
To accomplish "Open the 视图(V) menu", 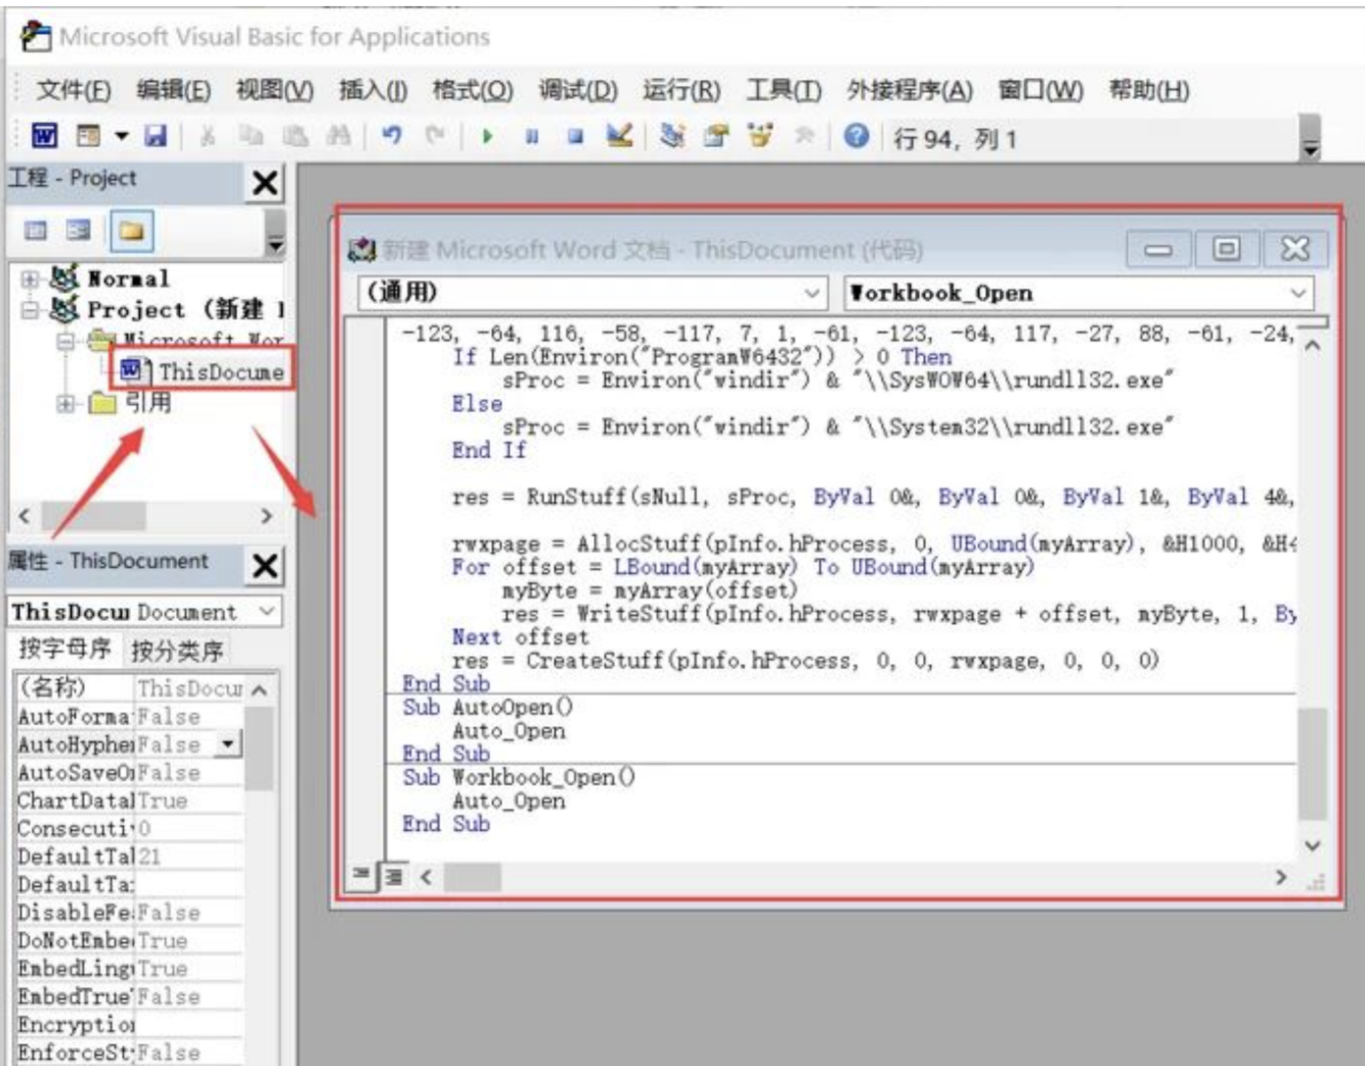I will point(275,90).
